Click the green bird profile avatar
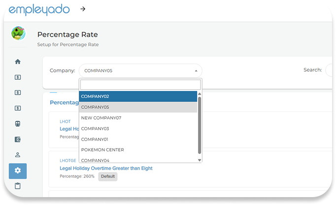The width and height of the screenshot is (336, 205). 19,34
